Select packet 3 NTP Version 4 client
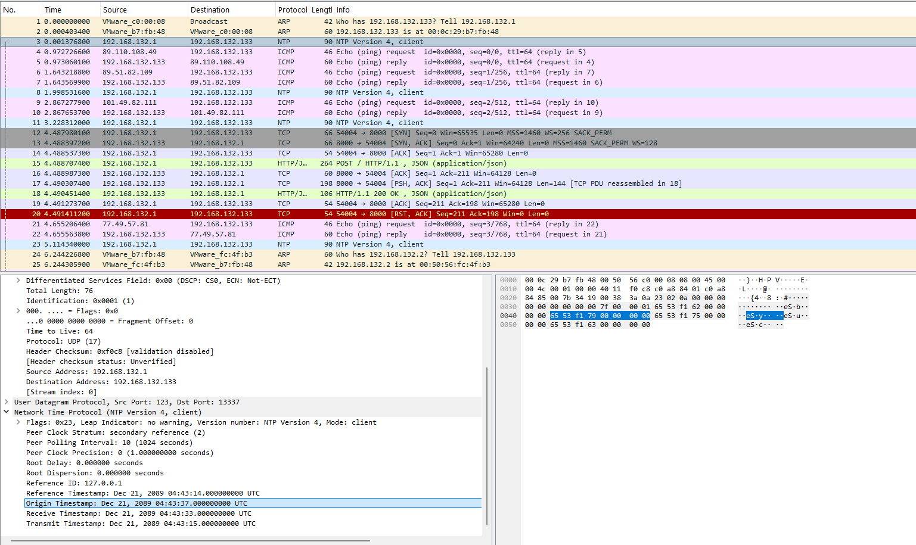This screenshot has width=916, height=545. tap(458, 42)
